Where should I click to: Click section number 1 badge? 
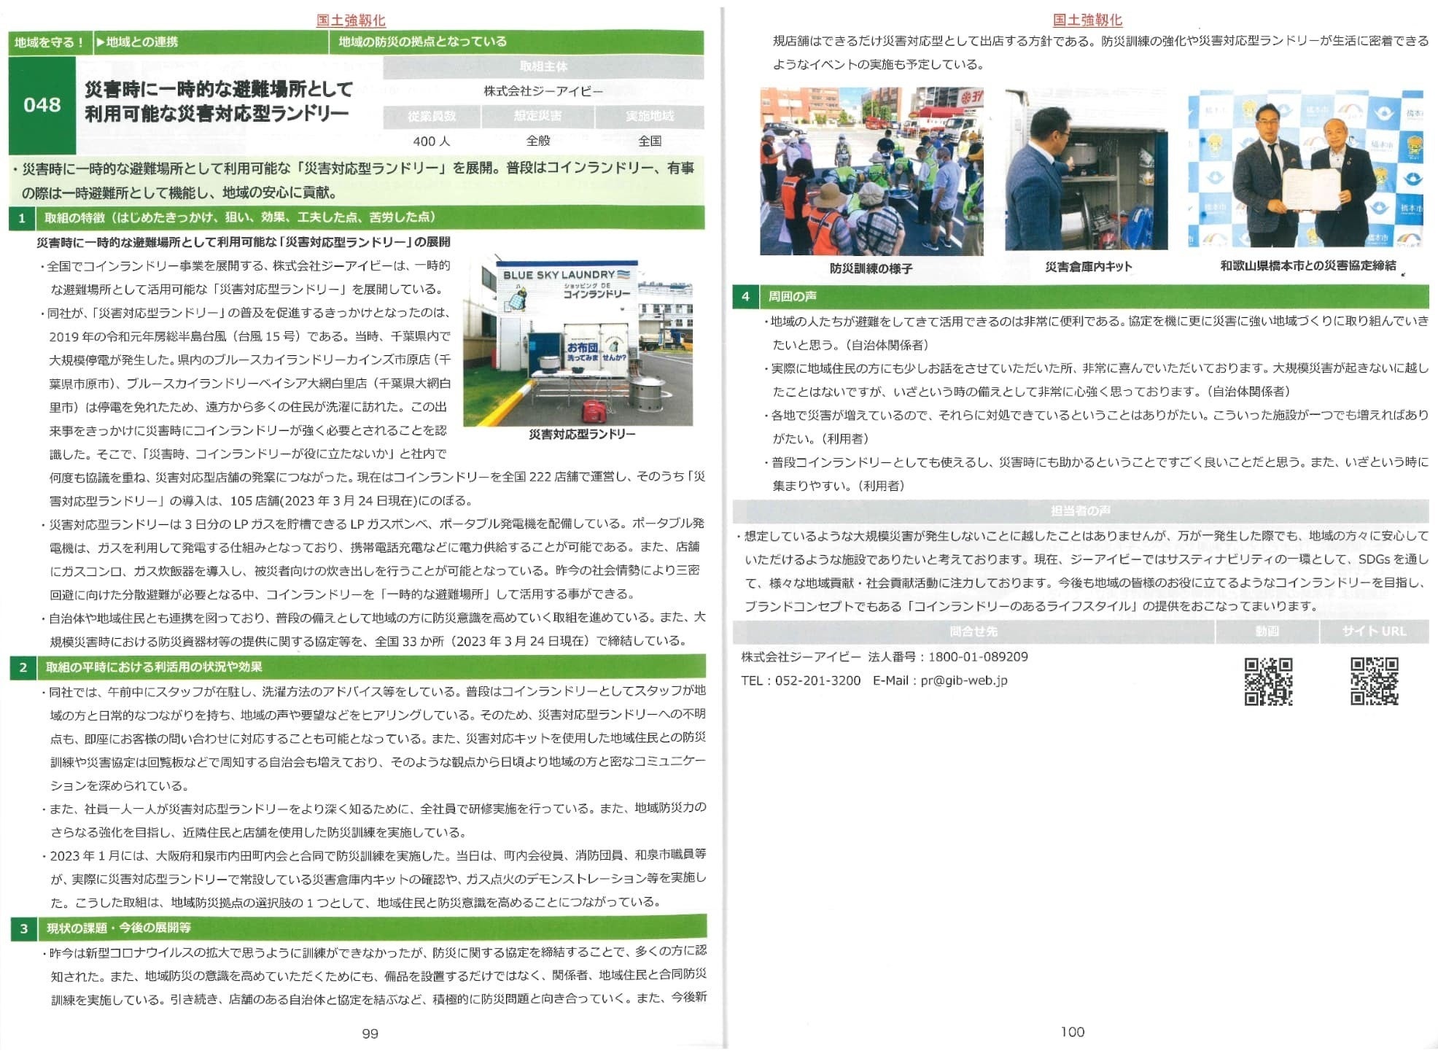click(x=22, y=217)
